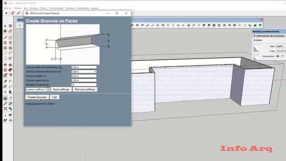The image size is (286, 161).
Task: Follow the language pack by author link
Action: pos(40,104)
